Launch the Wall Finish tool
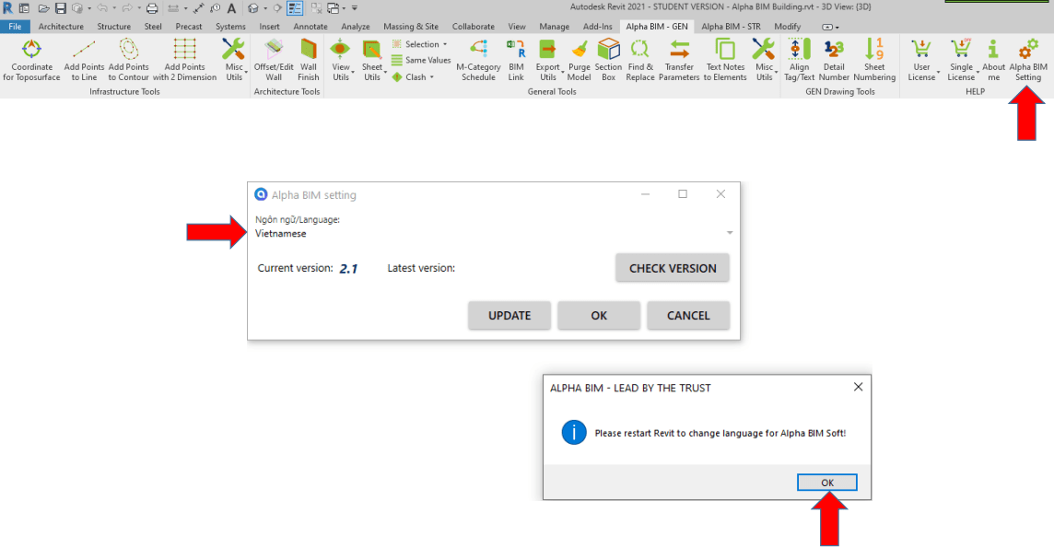The image size is (1054, 547). (x=309, y=60)
